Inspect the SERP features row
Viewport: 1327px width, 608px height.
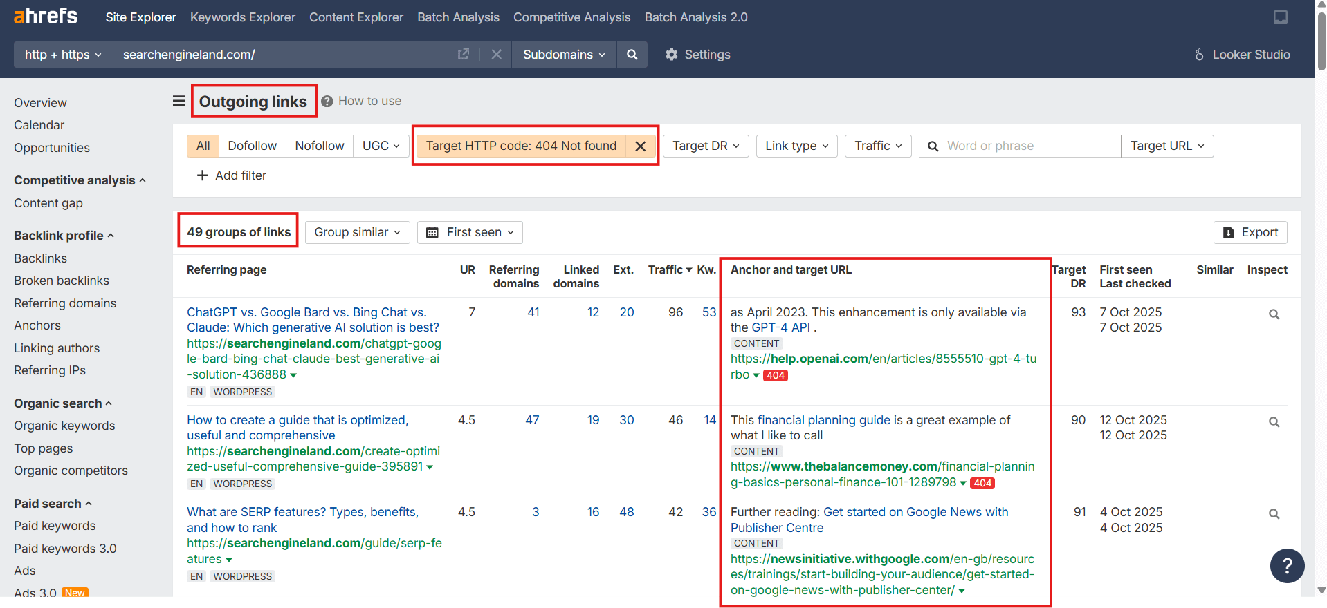(x=1274, y=514)
